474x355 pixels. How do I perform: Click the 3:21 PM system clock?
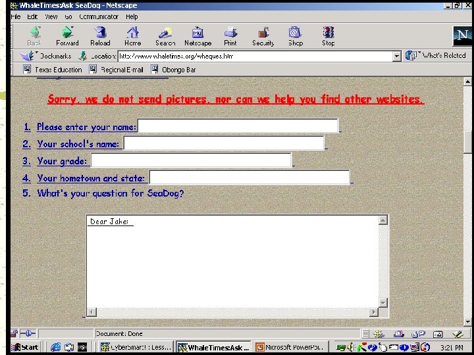click(452, 348)
